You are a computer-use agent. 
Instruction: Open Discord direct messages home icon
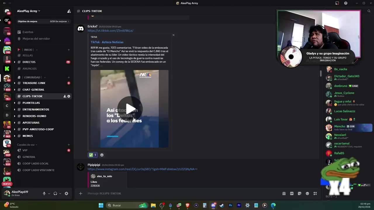pos(7,11)
